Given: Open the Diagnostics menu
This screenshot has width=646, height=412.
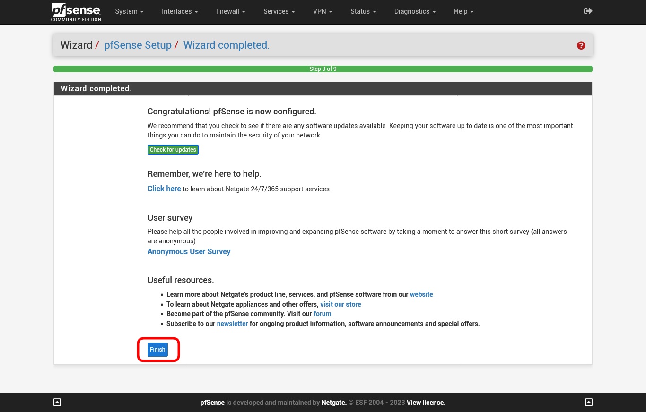Looking at the screenshot, I should pyautogui.click(x=415, y=11).
